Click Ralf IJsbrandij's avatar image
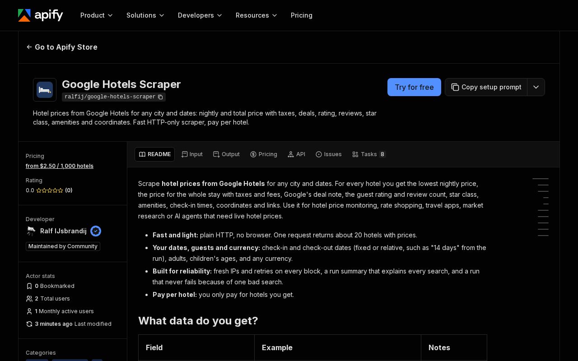This screenshot has width=578, height=361. coord(31,231)
